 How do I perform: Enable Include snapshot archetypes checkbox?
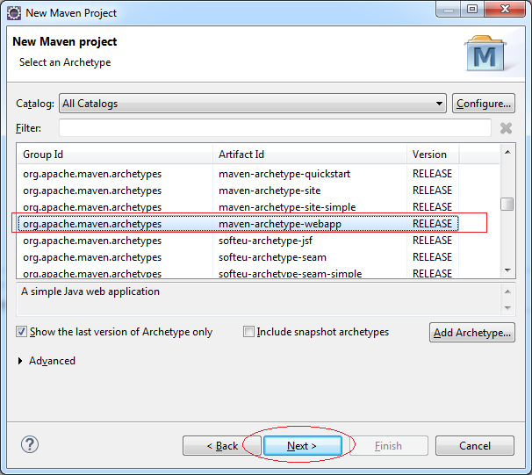(248, 332)
